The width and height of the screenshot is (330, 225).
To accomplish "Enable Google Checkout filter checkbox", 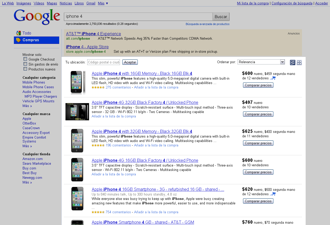I will (x=25, y=59).
